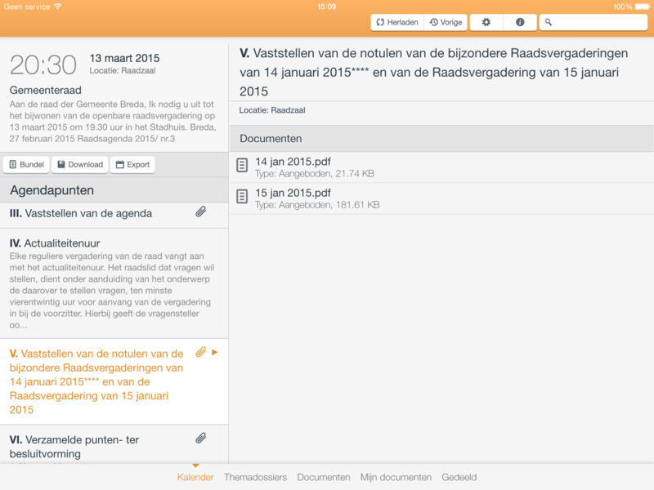This screenshot has height=490, width=654.
Task: Select agenda item III. Vaststellen van de agenda
Action: tap(114, 216)
